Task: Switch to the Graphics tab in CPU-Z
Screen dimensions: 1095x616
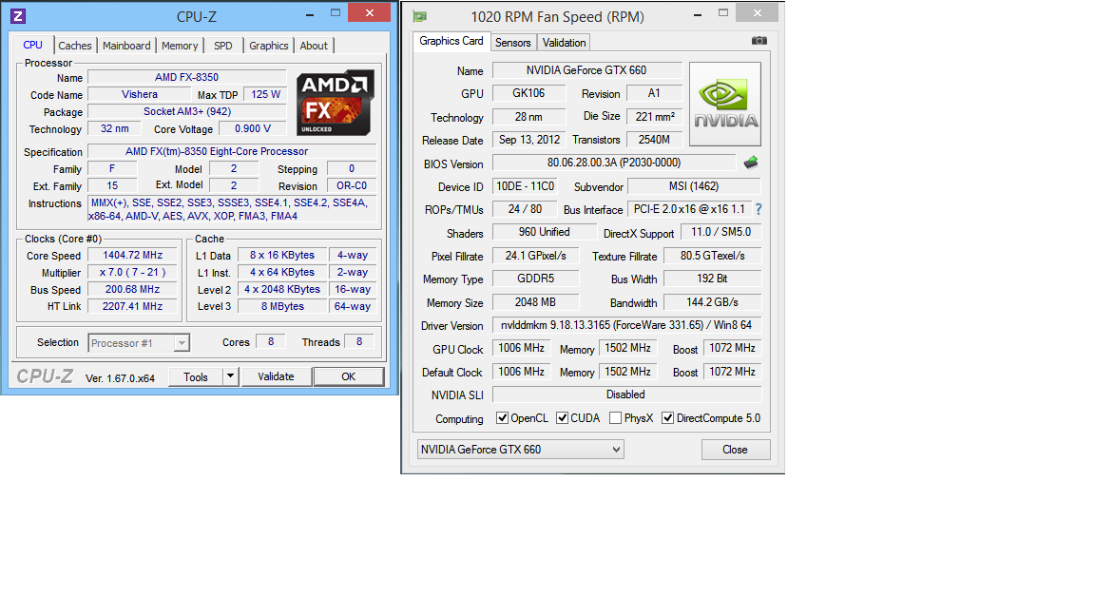Action: click(x=269, y=46)
